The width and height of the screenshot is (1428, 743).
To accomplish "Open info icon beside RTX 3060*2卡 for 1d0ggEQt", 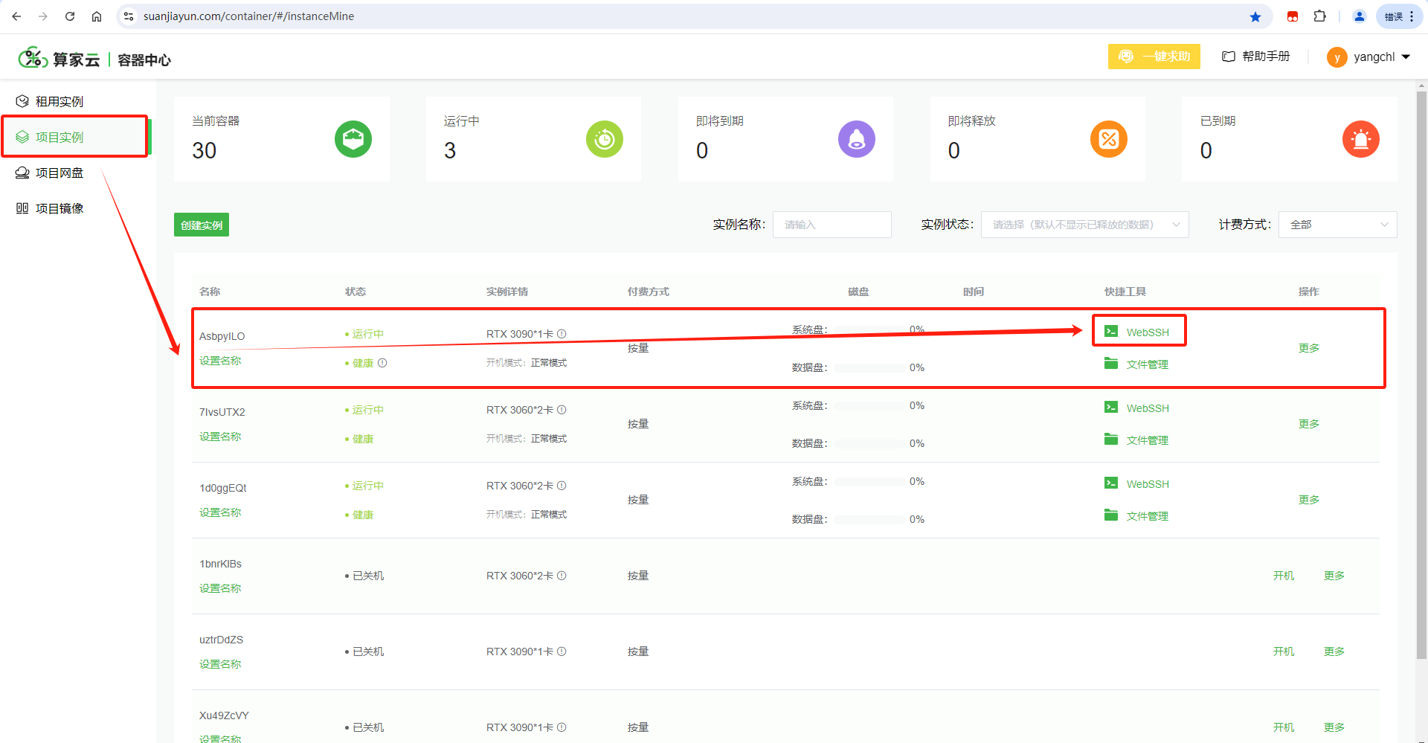I will click(x=562, y=486).
